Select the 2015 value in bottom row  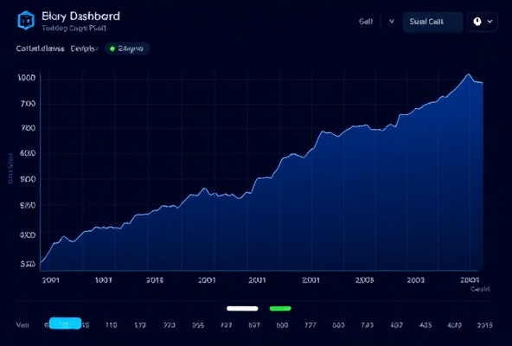(x=484, y=325)
